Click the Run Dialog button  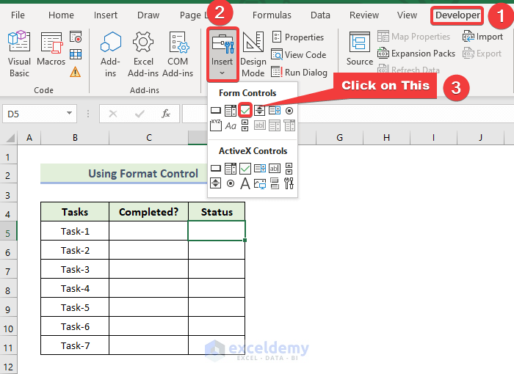coord(300,72)
